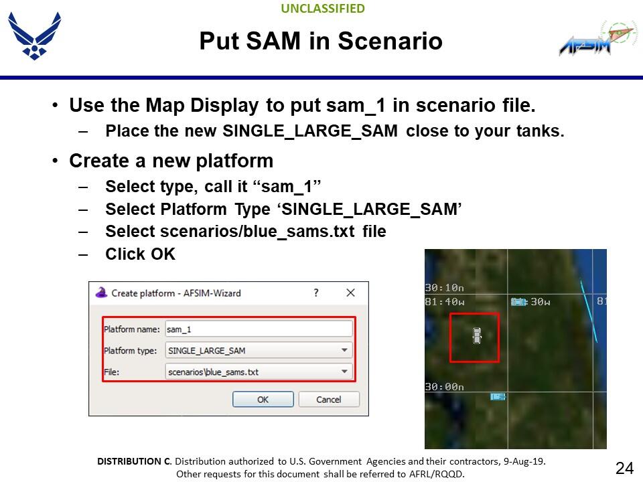Viewport: 643px width, 482px height.
Task: Click the slide number 24
Action: click(x=624, y=468)
